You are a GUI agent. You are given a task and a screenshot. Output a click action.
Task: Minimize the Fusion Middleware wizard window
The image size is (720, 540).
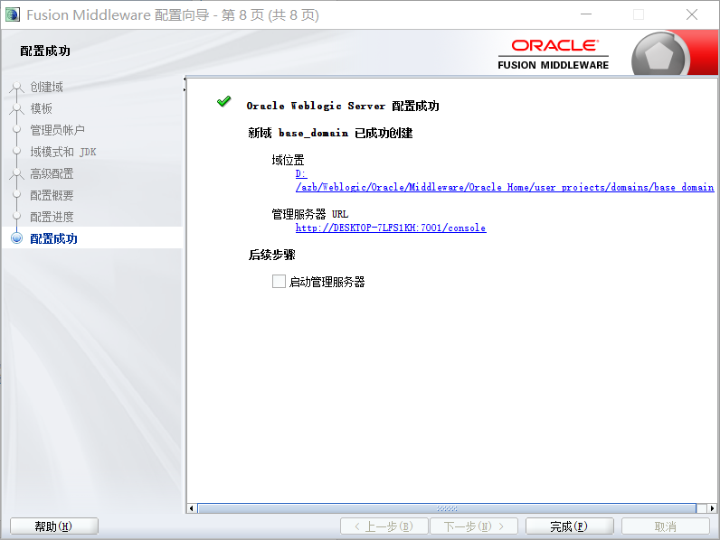586,14
